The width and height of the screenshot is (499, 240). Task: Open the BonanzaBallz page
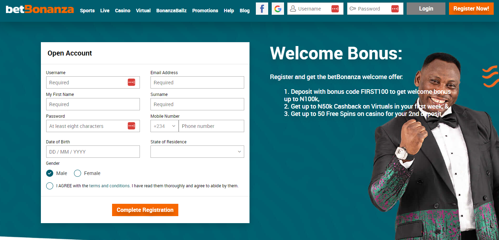[171, 11]
